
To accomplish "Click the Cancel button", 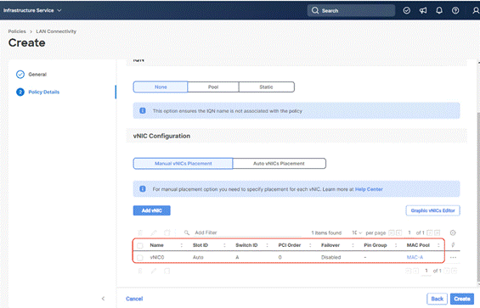I will click(x=134, y=299).
